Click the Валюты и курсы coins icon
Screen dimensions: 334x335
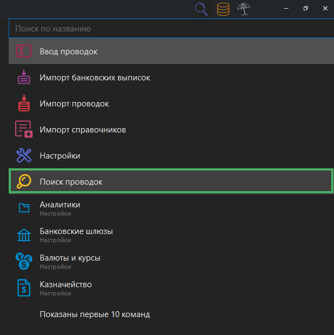tap(23, 261)
